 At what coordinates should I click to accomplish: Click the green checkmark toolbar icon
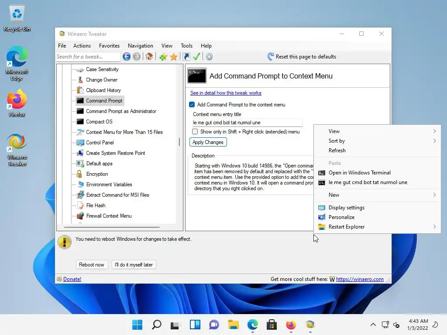pyautogui.click(x=196, y=56)
